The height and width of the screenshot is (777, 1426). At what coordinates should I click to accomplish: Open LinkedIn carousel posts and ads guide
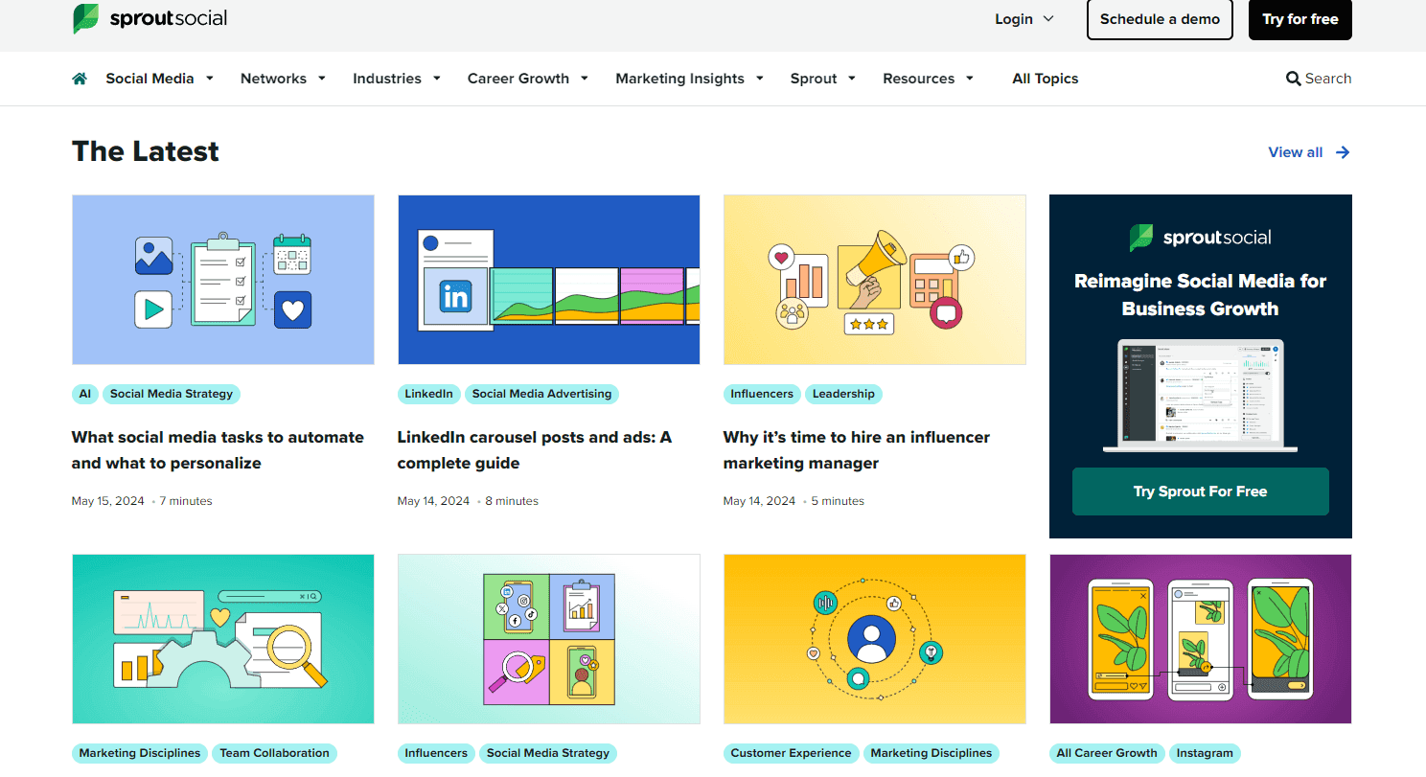pyautogui.click(x=535, y=450)
